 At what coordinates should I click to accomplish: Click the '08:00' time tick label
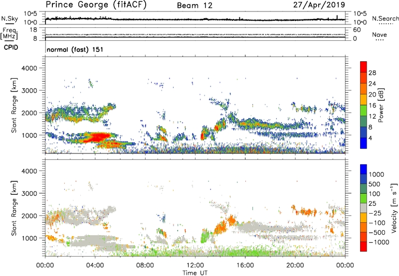pos(145,266)
